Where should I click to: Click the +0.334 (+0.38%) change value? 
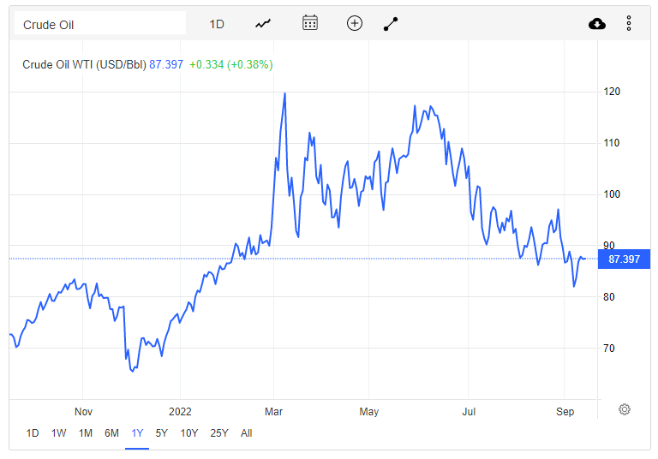(230, 64)
